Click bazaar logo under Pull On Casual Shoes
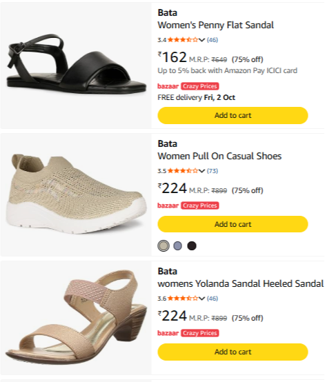This screenshot has height=382, width=325. click(168, 205)
